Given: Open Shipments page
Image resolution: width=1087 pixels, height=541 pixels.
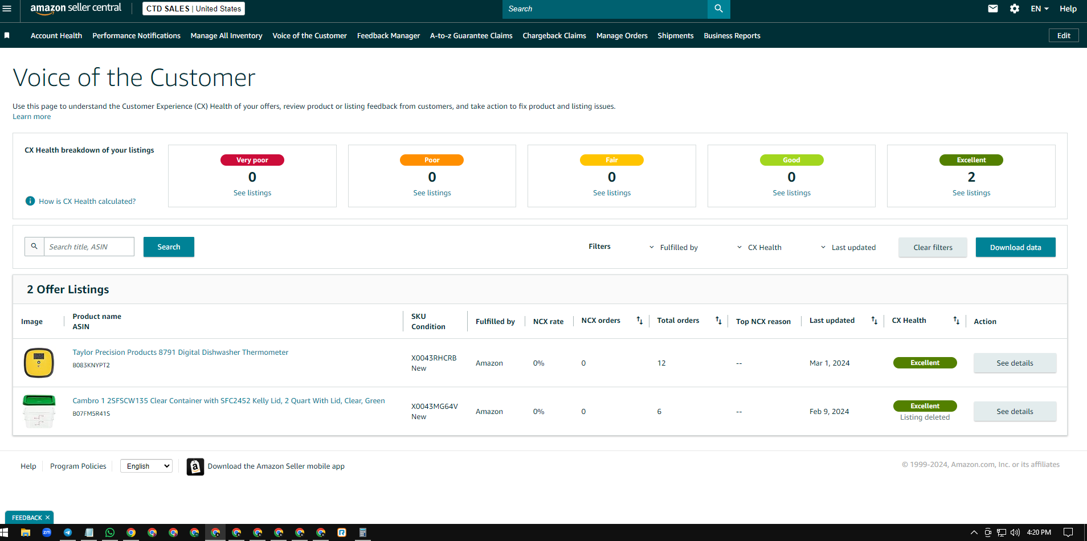Looking at the screenshot, I should coord(676,35).
